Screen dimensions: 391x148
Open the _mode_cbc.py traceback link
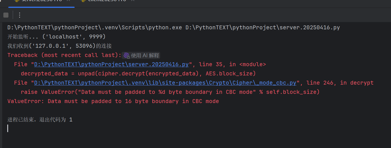click(x=165, y=83)
